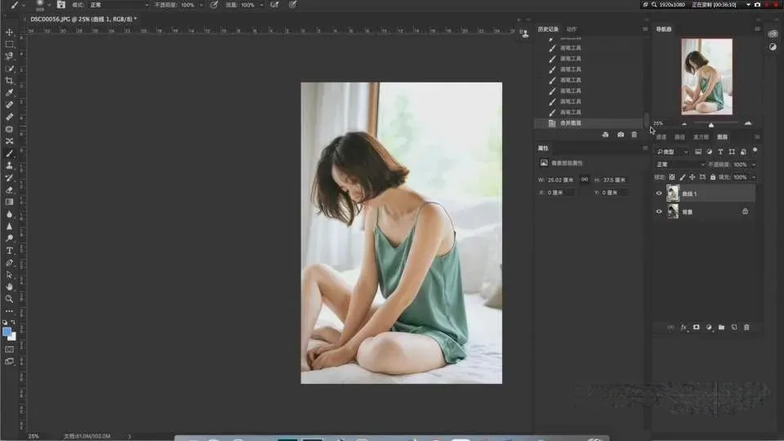This screenshot has height=441, width=784.
Task: Open the layer style fx menu
Action: pos(684,327)
